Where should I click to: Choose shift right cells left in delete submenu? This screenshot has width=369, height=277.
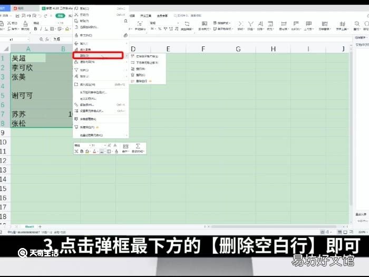(147, 56)
